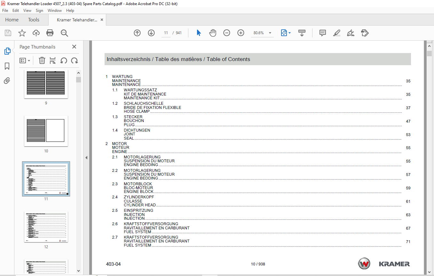Go to previous page arrow

[x=137, y=33]
